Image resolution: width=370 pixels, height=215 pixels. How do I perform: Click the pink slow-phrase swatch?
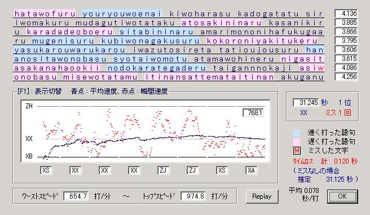click(297, 142)
